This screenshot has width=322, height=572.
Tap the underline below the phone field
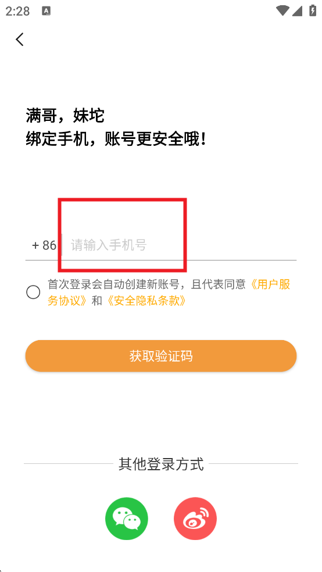click(x=161, y=260)
